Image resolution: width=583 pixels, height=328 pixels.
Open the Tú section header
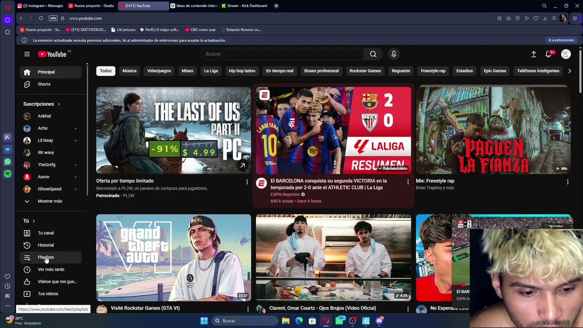[x=29, y=221]
